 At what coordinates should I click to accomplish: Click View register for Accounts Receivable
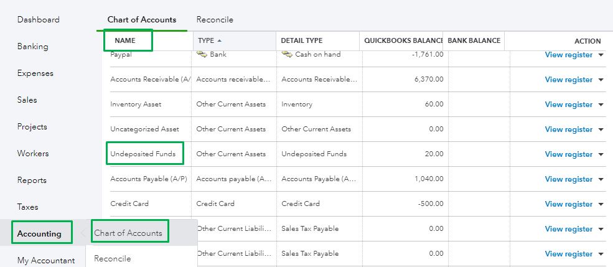click(568, 80)
